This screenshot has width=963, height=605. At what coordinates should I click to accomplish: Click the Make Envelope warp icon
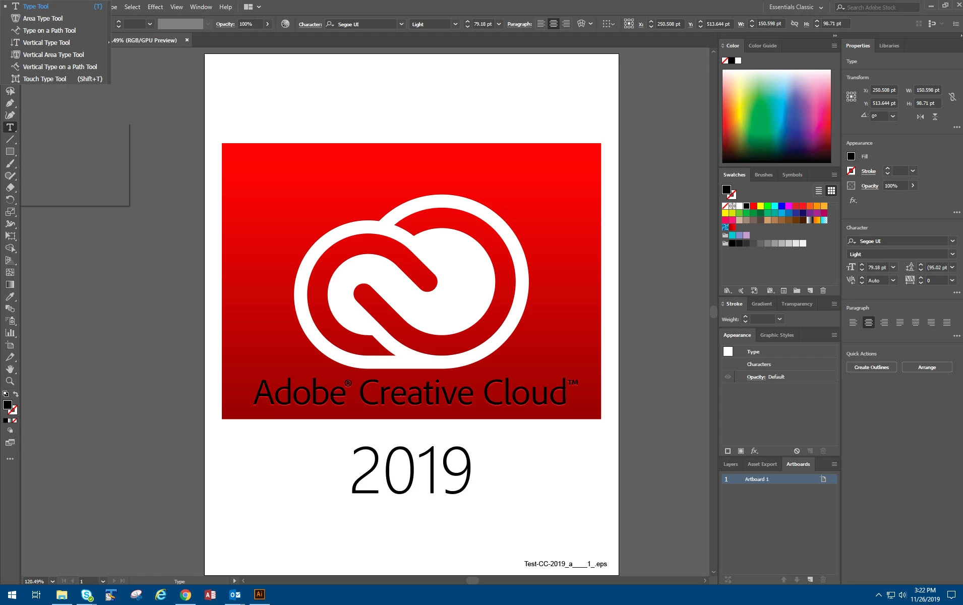(581, 24)
